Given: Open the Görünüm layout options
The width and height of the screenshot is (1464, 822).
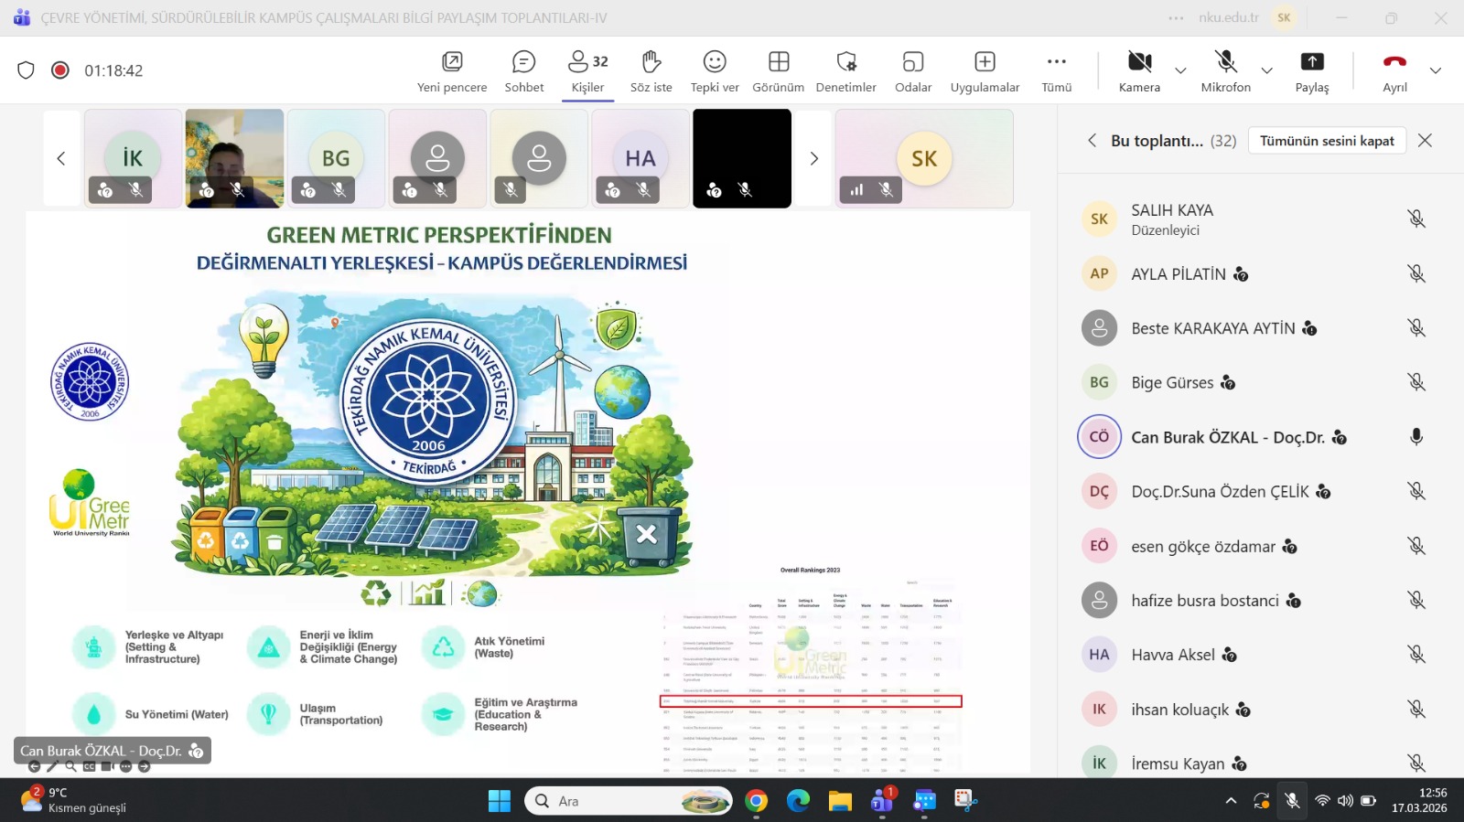Looking at the screenshot, I should click(x=778, y=71).
